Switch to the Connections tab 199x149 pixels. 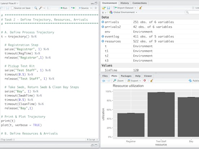[x=140, y=3]
